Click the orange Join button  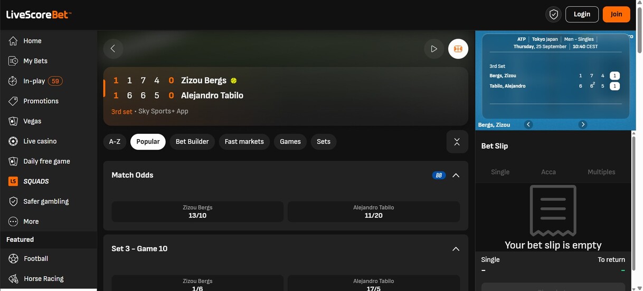[x=616, y=14]
